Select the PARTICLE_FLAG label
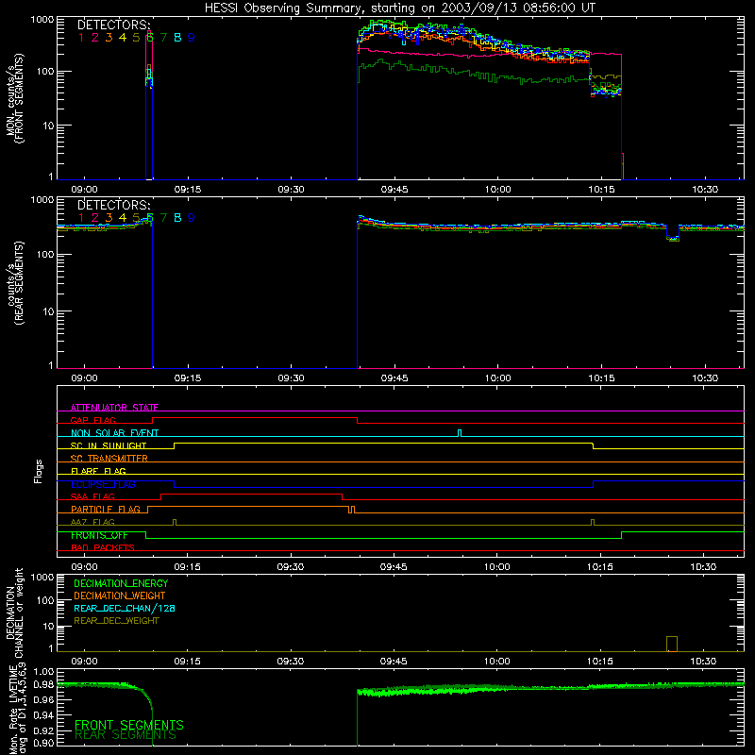The width and height of the screenshot is (755, 755). coord(106,510)
